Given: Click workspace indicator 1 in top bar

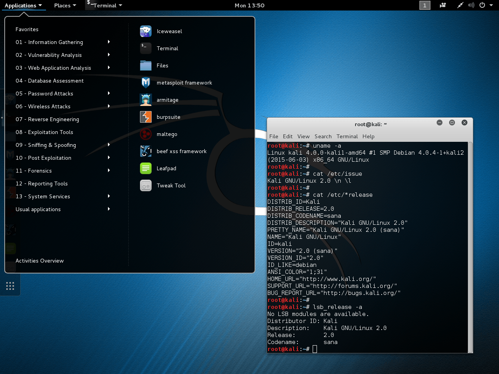Looking at the screenshot, I should 425,5.
